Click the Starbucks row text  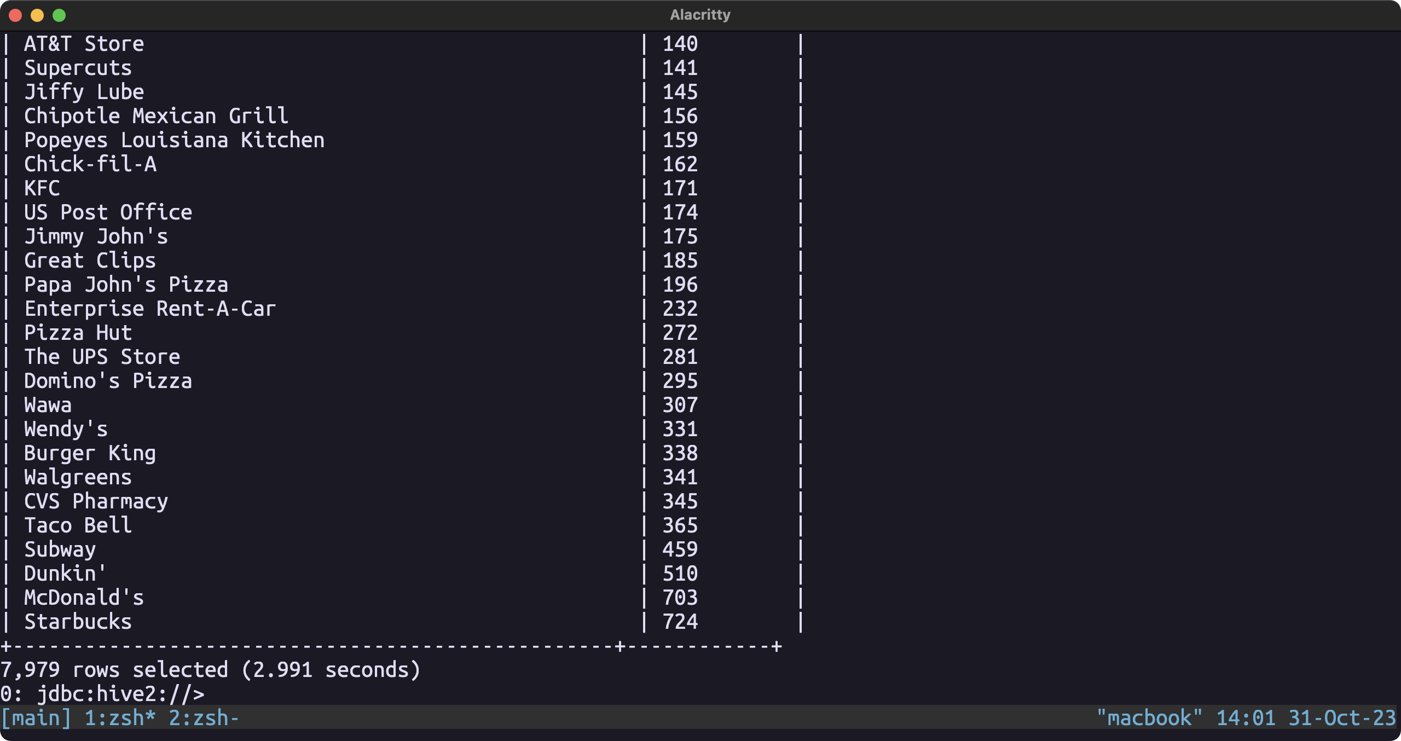[78, 622]
